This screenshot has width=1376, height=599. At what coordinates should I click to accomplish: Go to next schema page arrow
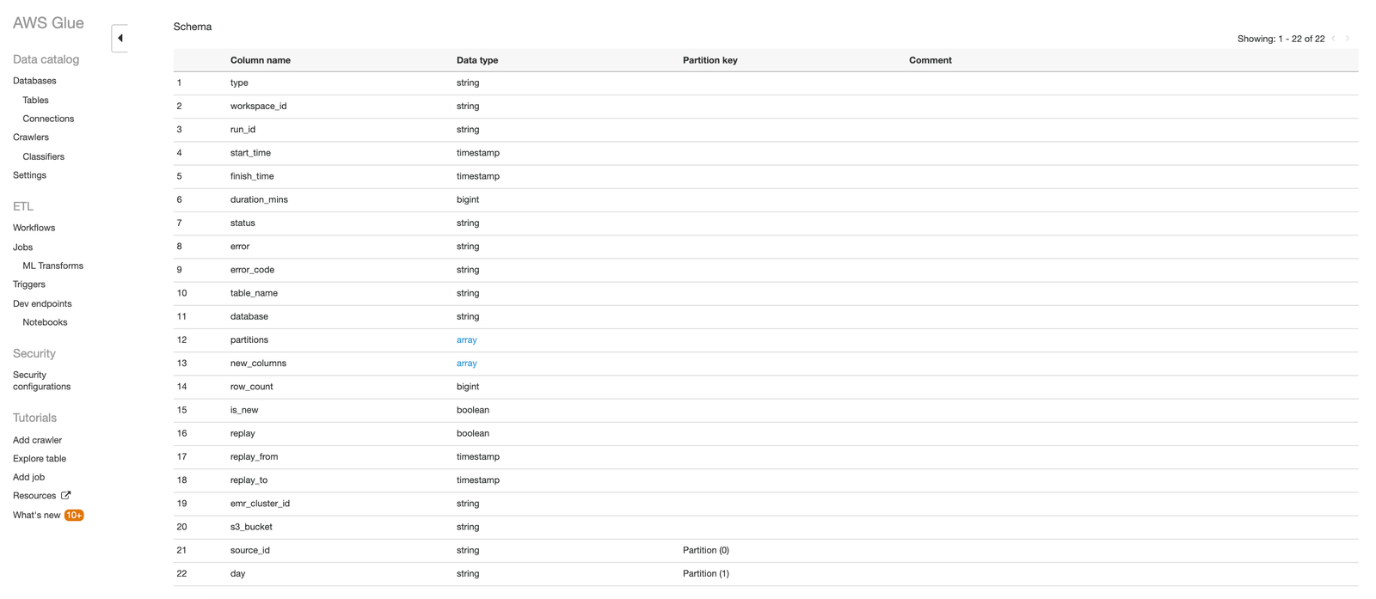click(x=1347, y=39)
